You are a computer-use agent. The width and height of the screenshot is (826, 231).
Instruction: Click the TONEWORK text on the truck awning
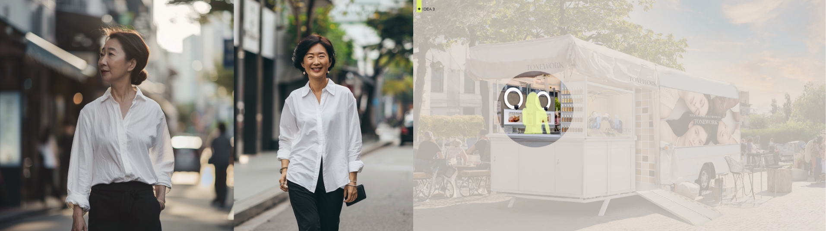coord(545,66)
